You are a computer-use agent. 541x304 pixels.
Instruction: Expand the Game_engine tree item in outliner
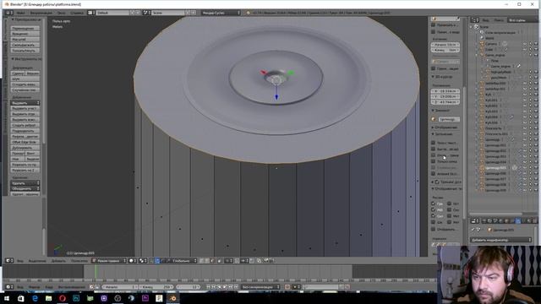coord(477,55)
